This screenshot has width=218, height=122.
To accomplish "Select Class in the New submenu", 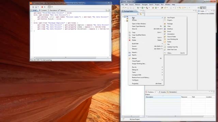I will tap(175, 26).
